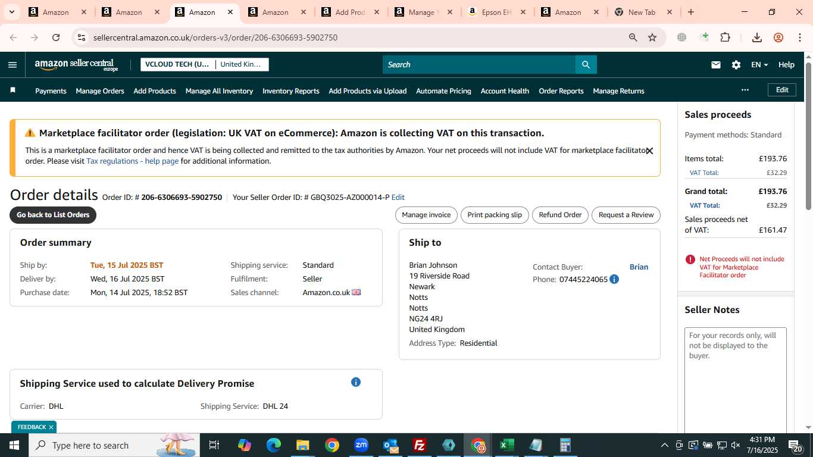Open the VCLOUD TECH account selector
Image resolution: width=813 pixels, height=457 pixels.
click(x=177, y=64)
